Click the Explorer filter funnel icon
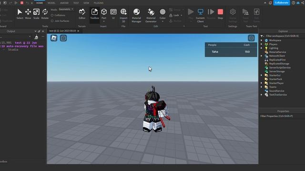Image resolution: width=305 pixels, height=171 pixels. point(262,36)
